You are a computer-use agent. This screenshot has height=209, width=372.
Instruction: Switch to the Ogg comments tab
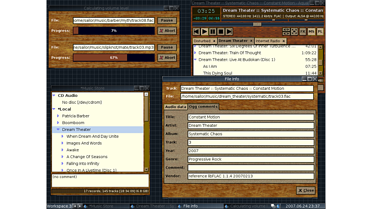[x=203, y=107]
